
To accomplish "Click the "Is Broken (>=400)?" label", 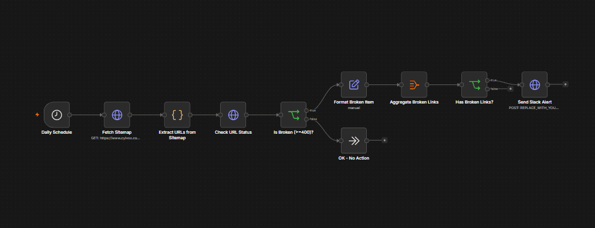I will pyautogui.click(x=293, y=132).
